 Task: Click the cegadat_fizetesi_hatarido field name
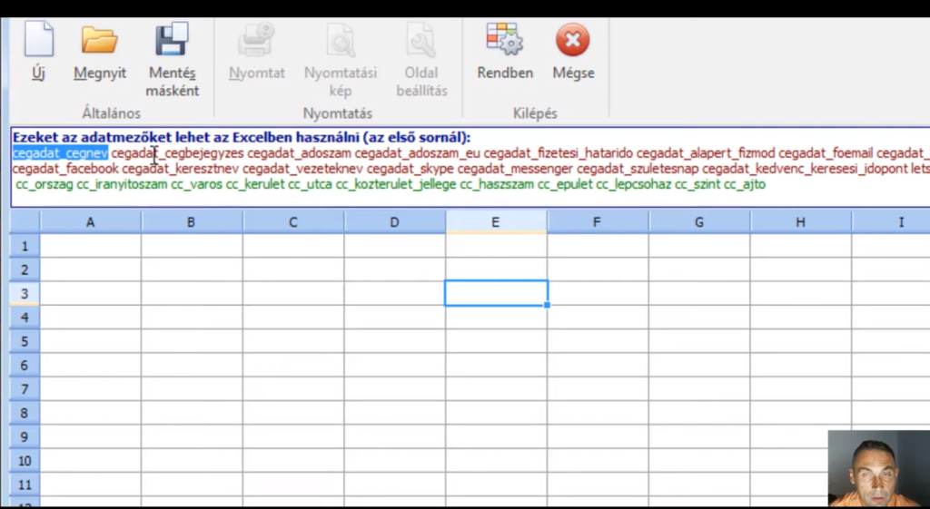tap(559, 153)
